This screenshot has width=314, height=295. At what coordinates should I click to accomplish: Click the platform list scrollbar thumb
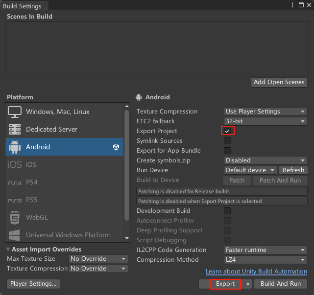coord(127,165)
